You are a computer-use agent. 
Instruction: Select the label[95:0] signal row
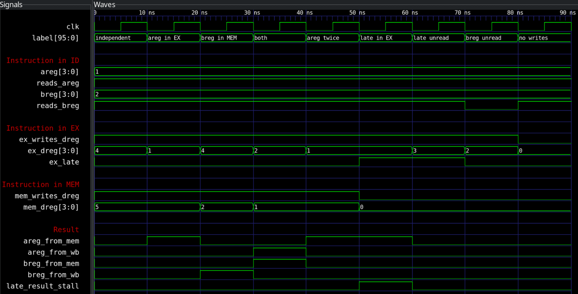(55, 38)
